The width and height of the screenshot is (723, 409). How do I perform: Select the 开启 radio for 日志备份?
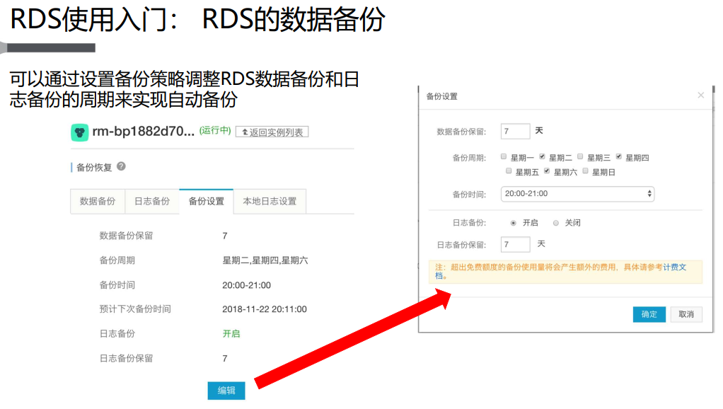513,223
